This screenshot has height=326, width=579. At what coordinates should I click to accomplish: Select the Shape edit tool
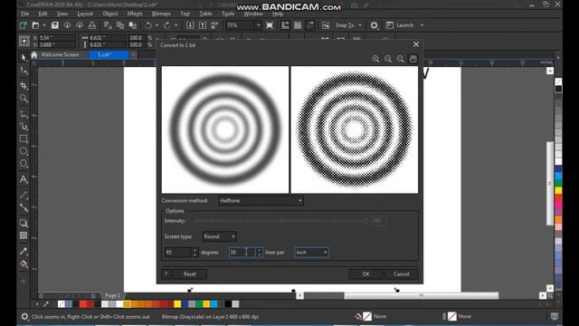click(24, 71)
